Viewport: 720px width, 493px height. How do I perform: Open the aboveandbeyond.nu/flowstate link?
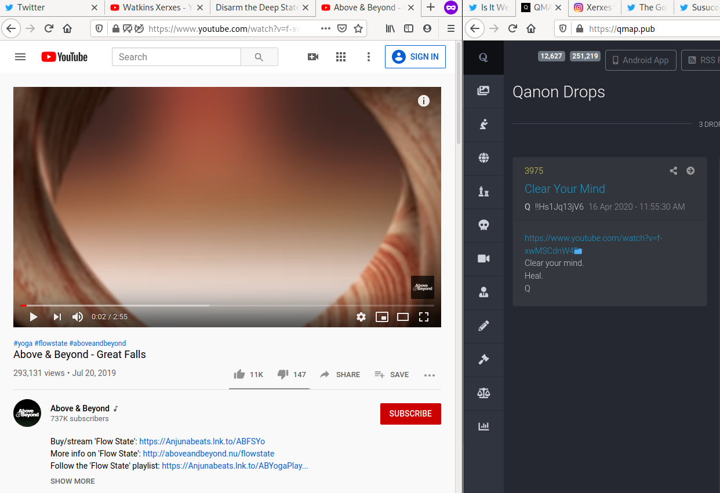pos(209,454)
